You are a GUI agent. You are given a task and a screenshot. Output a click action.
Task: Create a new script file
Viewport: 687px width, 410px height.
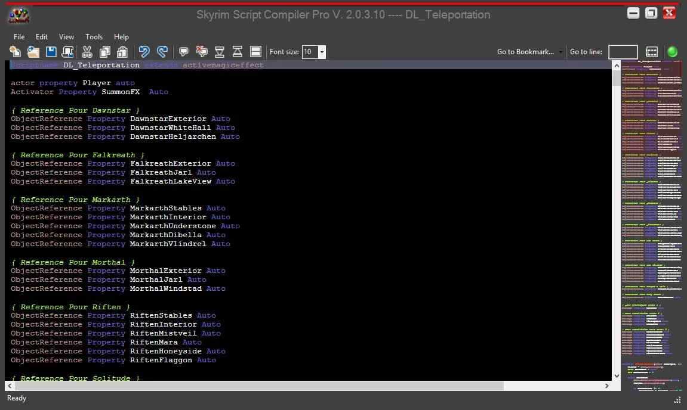(15, 52)
